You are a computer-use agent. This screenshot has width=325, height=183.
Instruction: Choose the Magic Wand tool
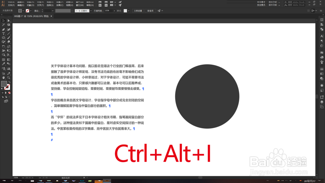click(4, 25)
